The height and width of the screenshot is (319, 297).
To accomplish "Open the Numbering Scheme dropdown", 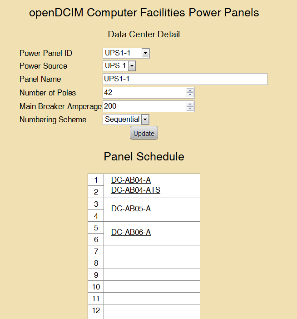I will click(126, 120).
